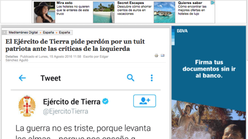Open Mediterráneo Digital breadcrumb link
The height and width of the screenshot is (139, 248).
pos(23,32)
